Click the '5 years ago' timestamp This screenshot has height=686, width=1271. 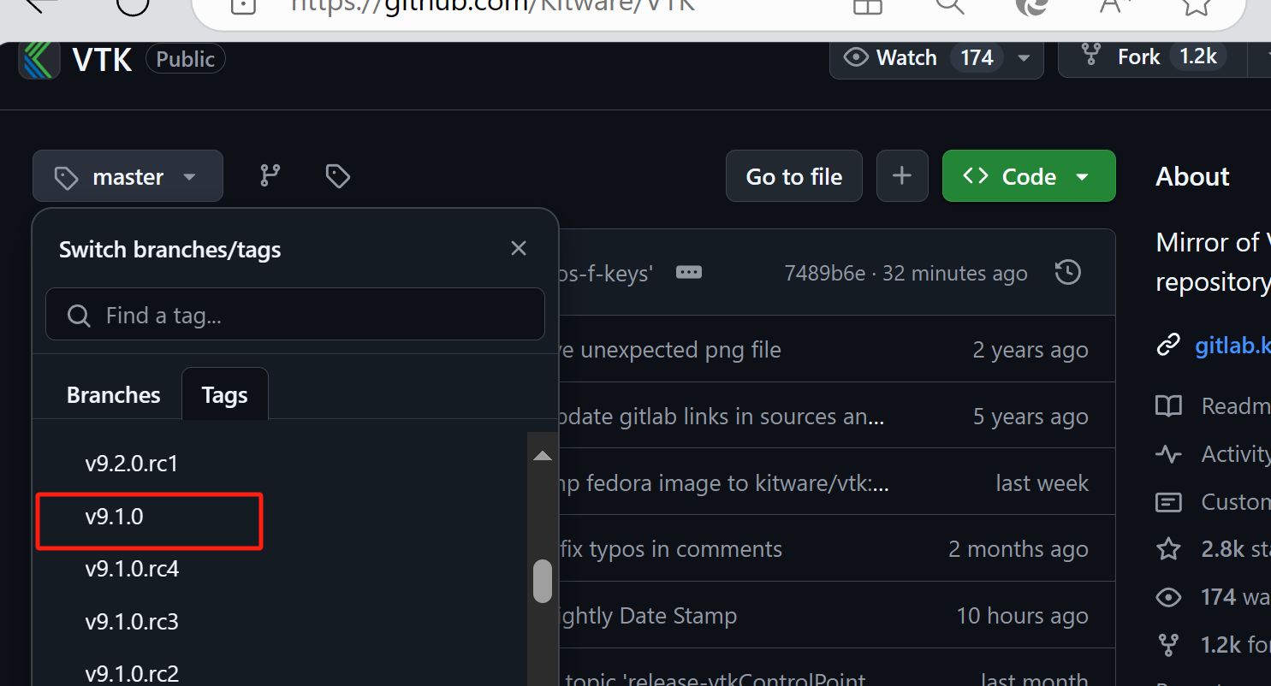pyautogui.click(x=1030, y=417)
